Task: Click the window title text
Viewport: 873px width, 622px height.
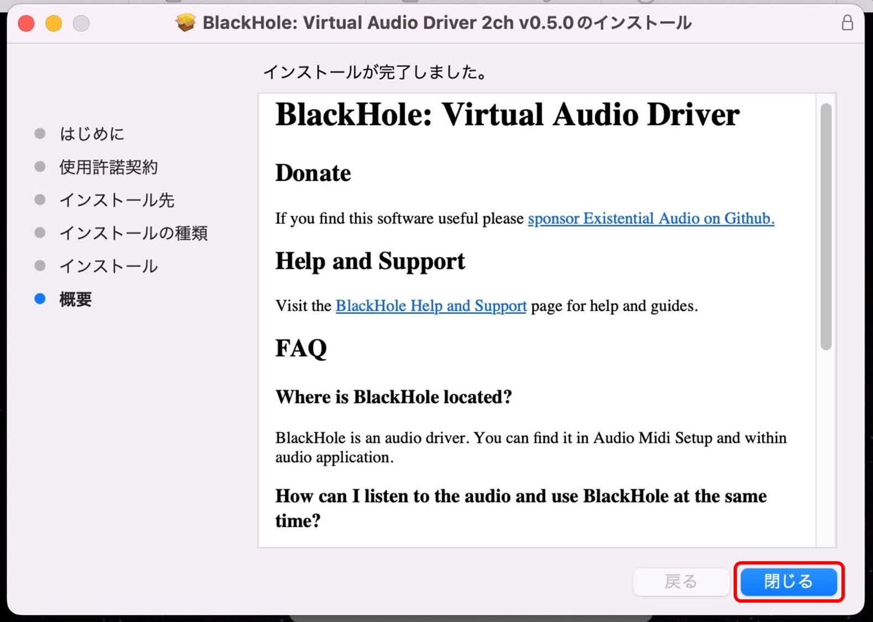Action: tap(447, 23)
